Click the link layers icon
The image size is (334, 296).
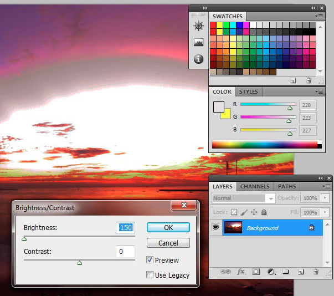pos(226,272)
